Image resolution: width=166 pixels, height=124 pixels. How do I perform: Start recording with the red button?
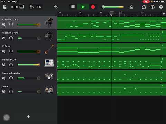point(93,7)
